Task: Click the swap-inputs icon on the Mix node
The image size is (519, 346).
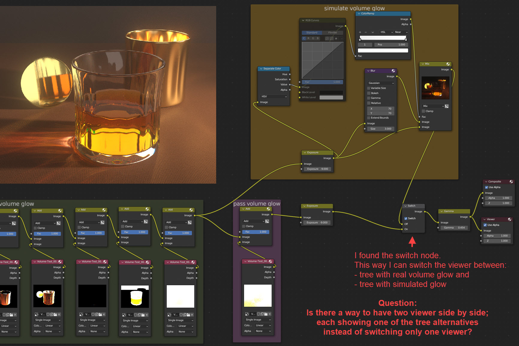Action: (447, 106)
